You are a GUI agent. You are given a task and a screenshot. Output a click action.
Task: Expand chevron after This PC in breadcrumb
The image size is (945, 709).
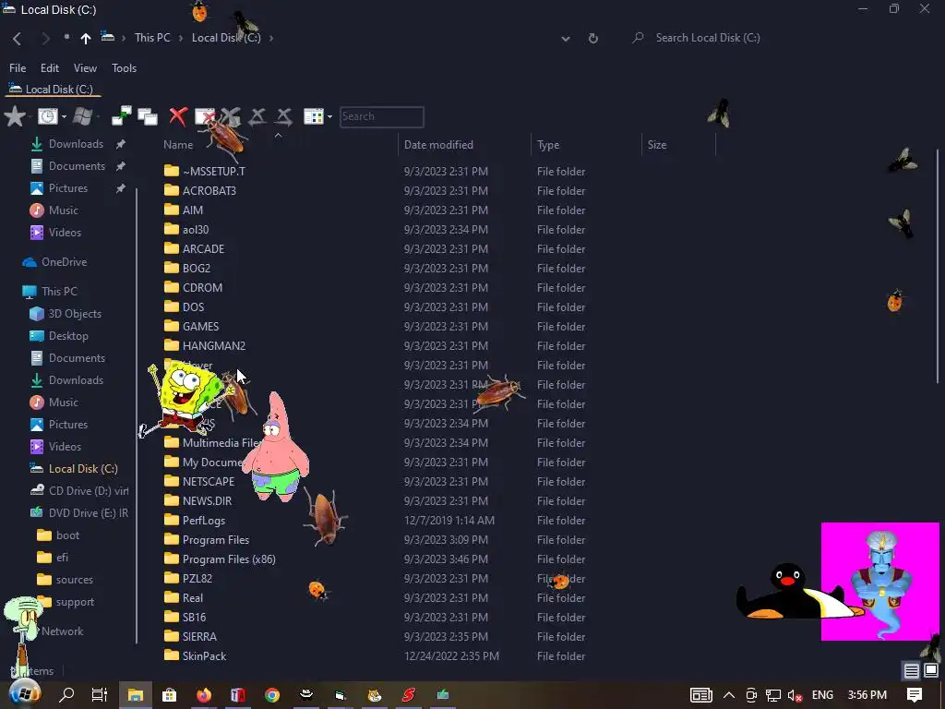pyautogui.click(x=180, y=38)
